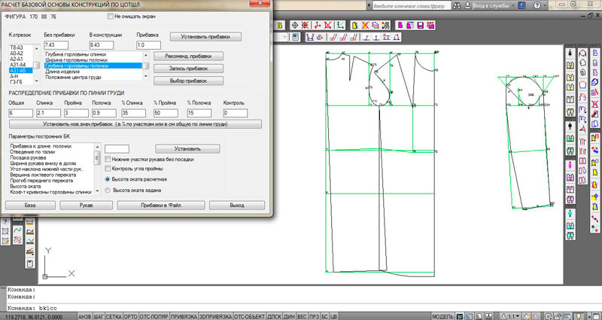Viewport: 602px width, 320px height.
Task: Click the binoculars search icon
Action: pyautogui.click(x=457, y=5)
